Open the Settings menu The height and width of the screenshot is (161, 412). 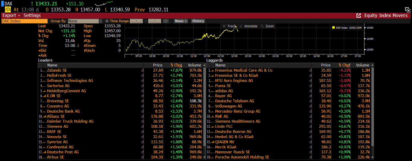(x=32, y=15)
